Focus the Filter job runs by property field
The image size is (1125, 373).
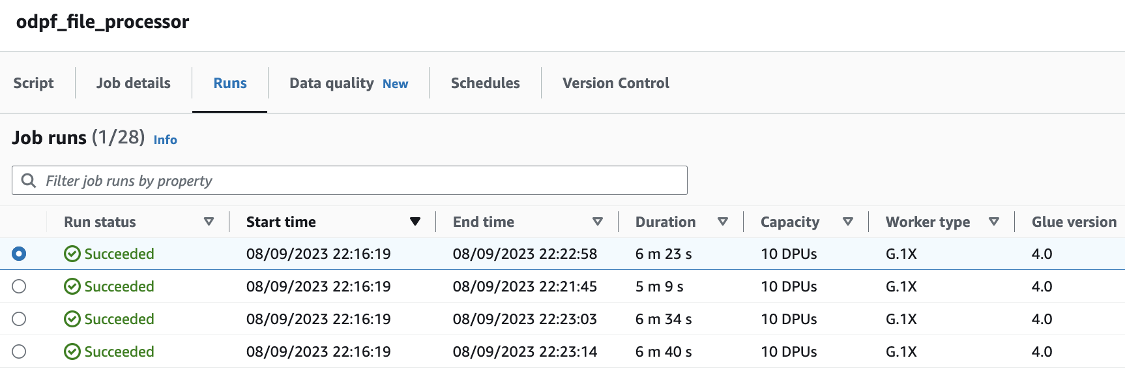349,180
